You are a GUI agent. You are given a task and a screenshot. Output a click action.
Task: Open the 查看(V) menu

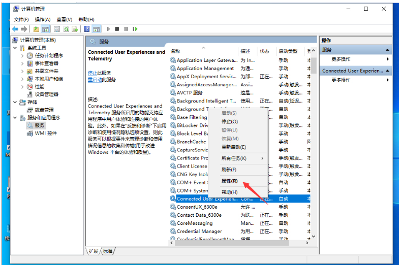65,20
